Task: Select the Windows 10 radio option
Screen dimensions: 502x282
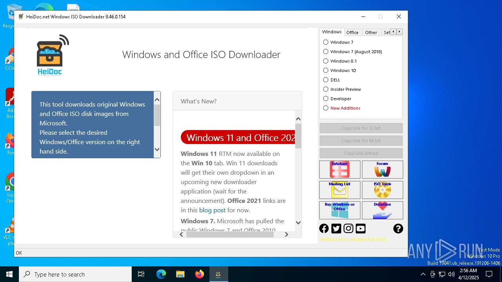Action: coord(340,70)
